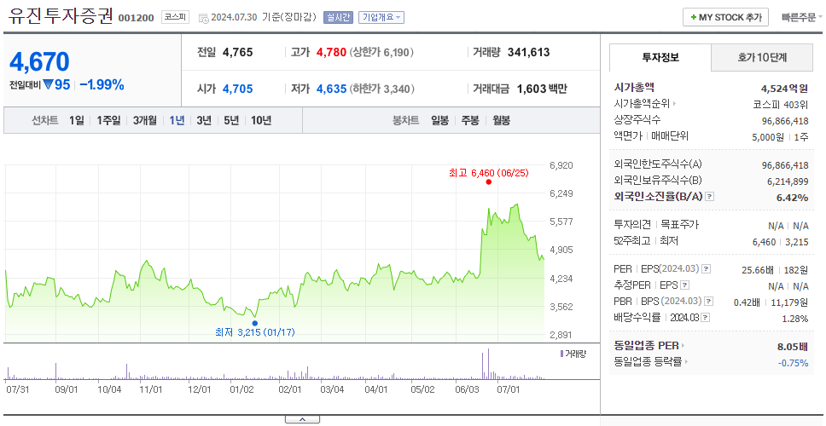This screenshot has height=426, width=826.
Task: Click the 저가 value 4,635
Action: pos(331,89)
